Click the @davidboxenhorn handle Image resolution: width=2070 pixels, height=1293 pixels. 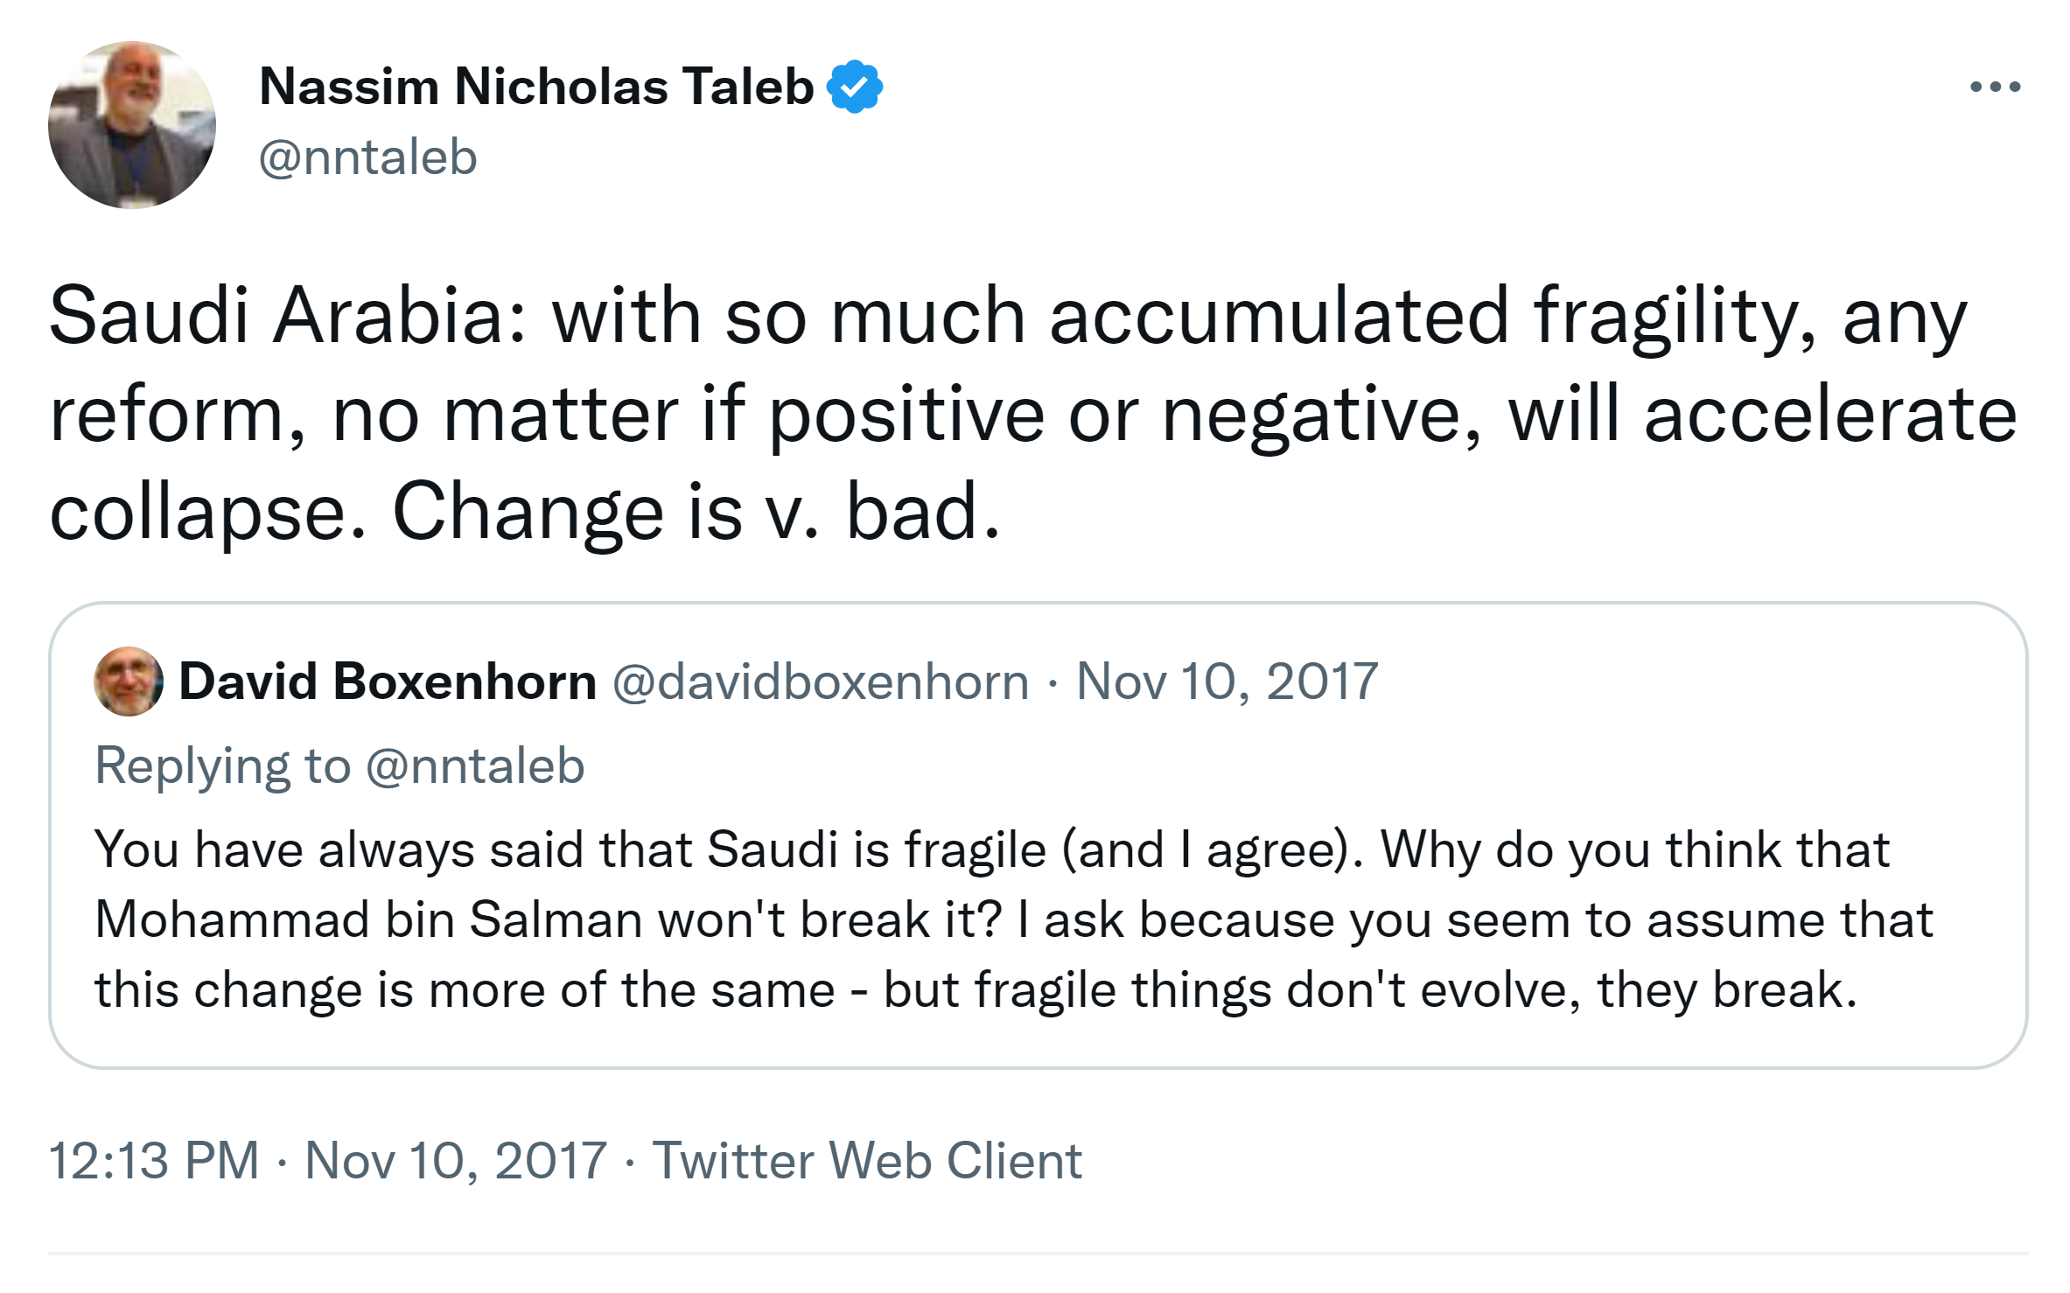pyautogui.click(x=821, y=681)
